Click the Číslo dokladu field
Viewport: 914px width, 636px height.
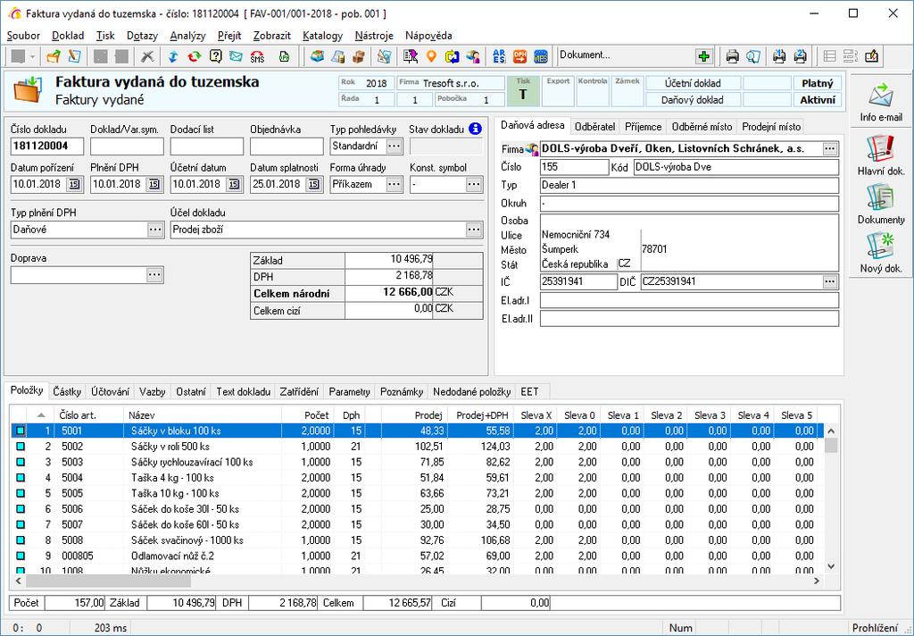coord(47,146)
